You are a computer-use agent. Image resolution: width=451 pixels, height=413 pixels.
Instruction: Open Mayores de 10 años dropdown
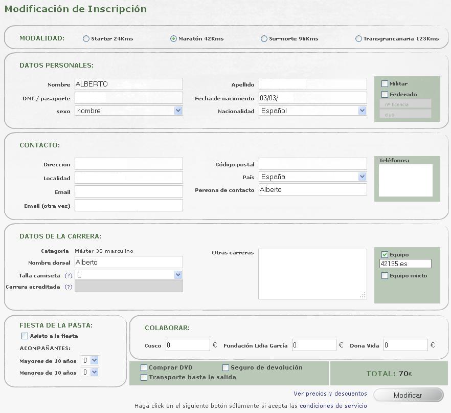[90, 360]
